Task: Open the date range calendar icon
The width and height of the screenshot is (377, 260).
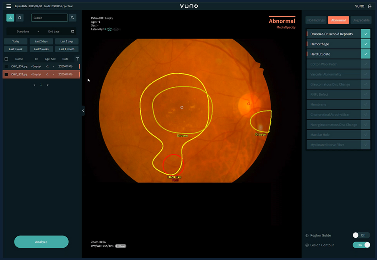Action: click(x=73, y=31)
